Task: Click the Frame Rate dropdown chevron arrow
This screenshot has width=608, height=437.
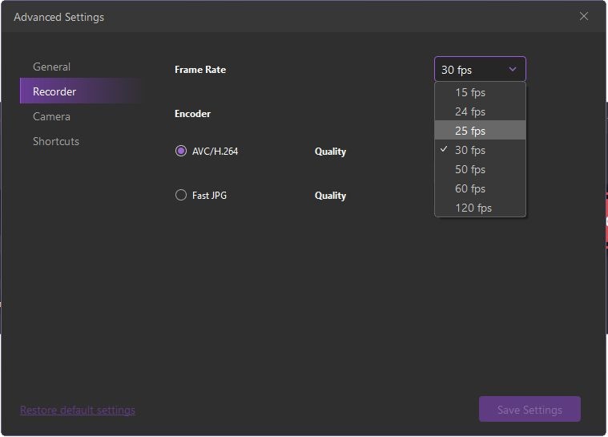Action: pyautogui.click(x=513, y=70)
